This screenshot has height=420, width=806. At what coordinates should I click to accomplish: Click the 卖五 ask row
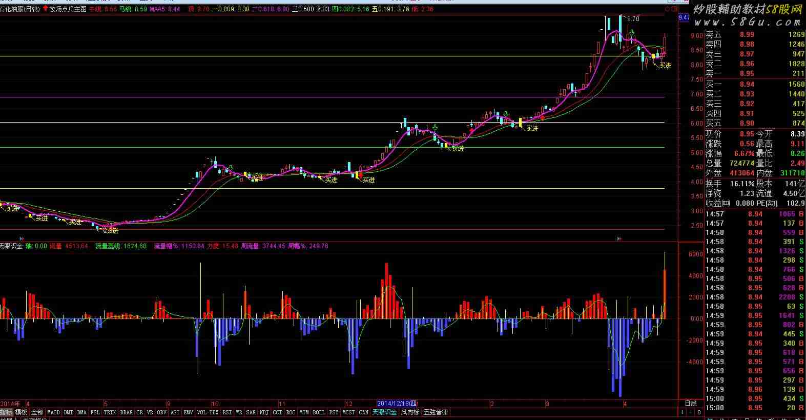(x=755, y=34)
